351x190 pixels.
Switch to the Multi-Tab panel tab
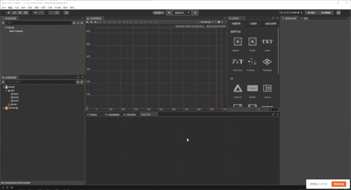click(x=146, y=114)
